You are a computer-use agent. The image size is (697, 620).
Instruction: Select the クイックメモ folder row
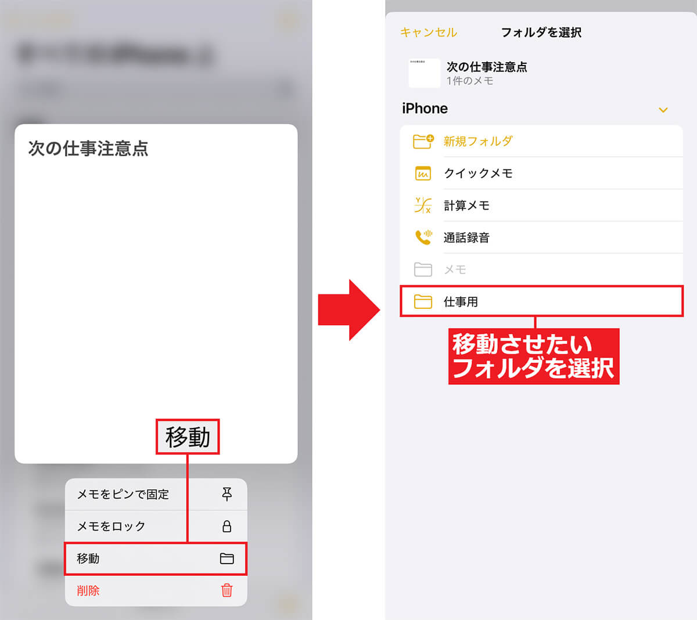pyautogui.click(x=541, y=173)
